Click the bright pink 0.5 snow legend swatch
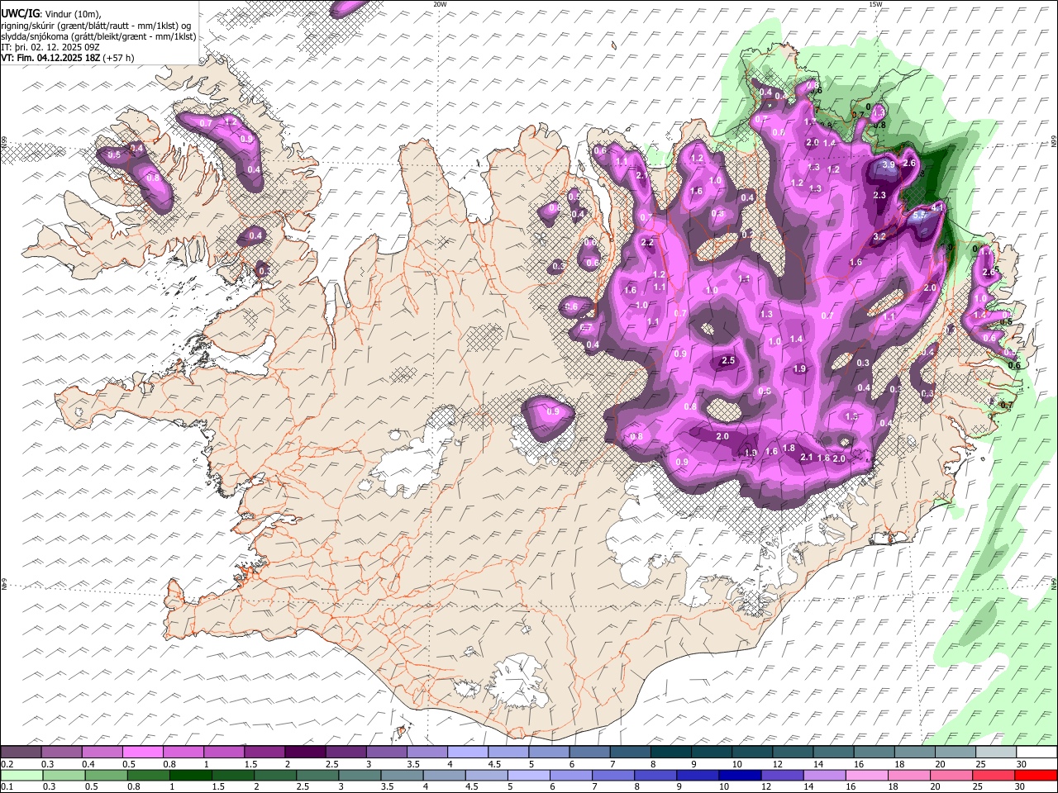Viewport: 1058px width, 793px height. (x=142, y=752)
